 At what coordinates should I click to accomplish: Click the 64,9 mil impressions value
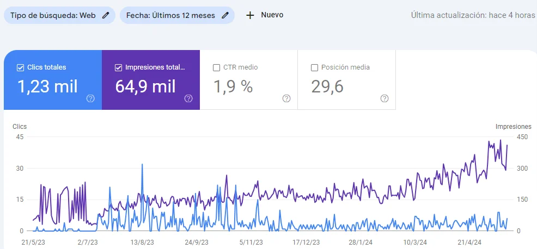[x=145, y=86]
